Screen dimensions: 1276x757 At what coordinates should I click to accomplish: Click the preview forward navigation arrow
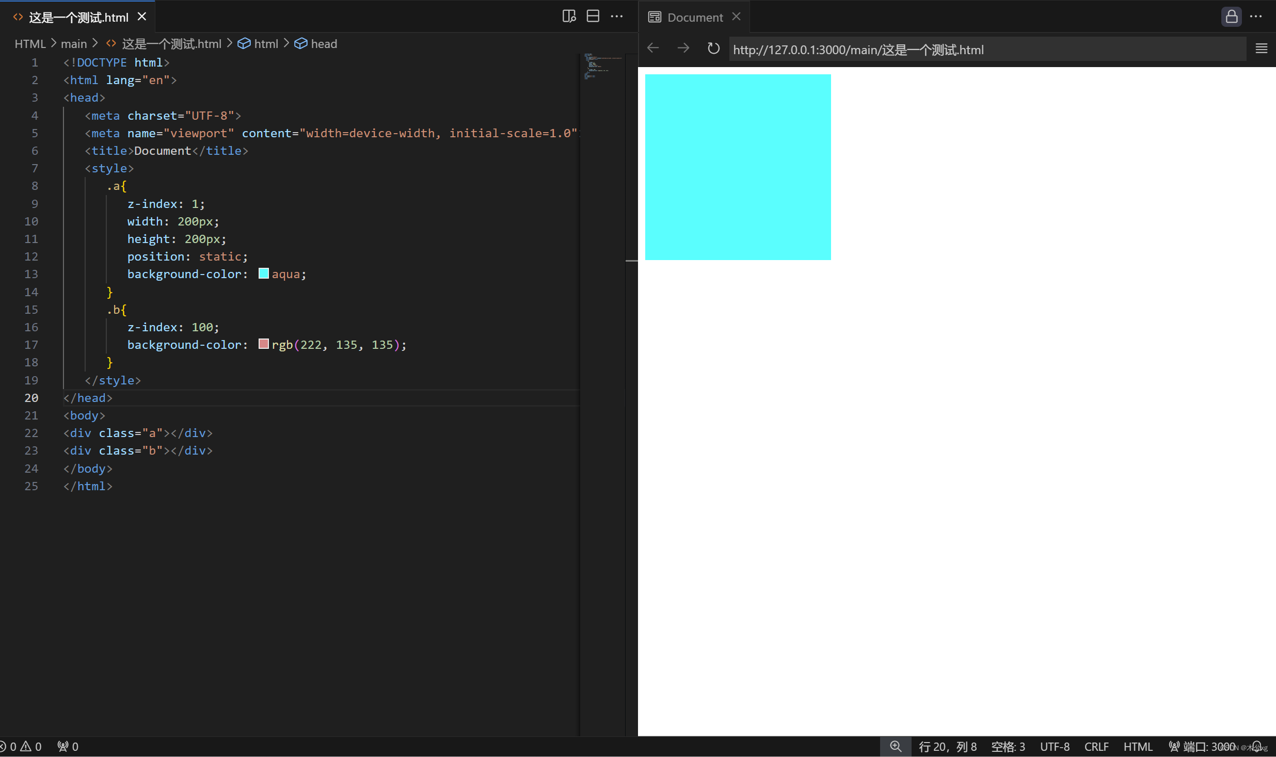pos(682,49)
